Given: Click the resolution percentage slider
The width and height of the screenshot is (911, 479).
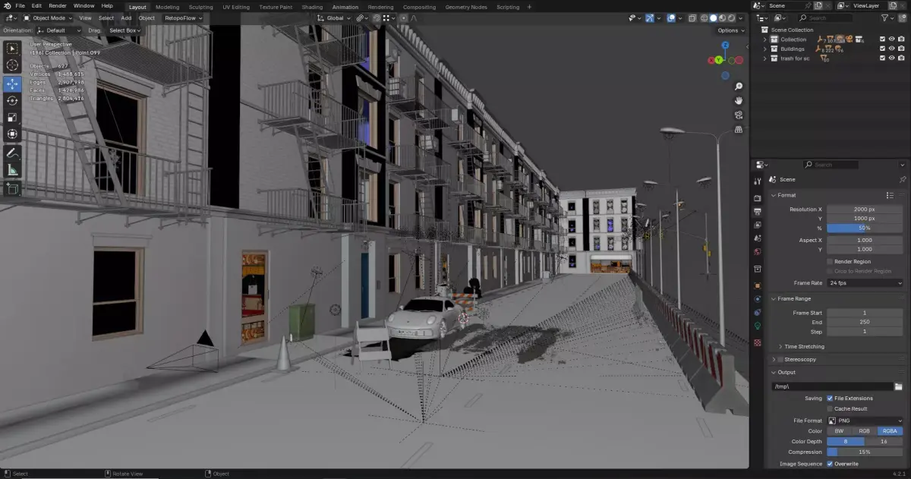Looking at the screenshot, I should 865,228.
